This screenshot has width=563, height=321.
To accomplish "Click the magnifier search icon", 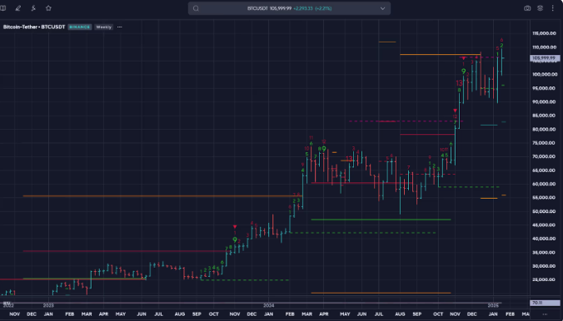I will (x=196, y=8).
